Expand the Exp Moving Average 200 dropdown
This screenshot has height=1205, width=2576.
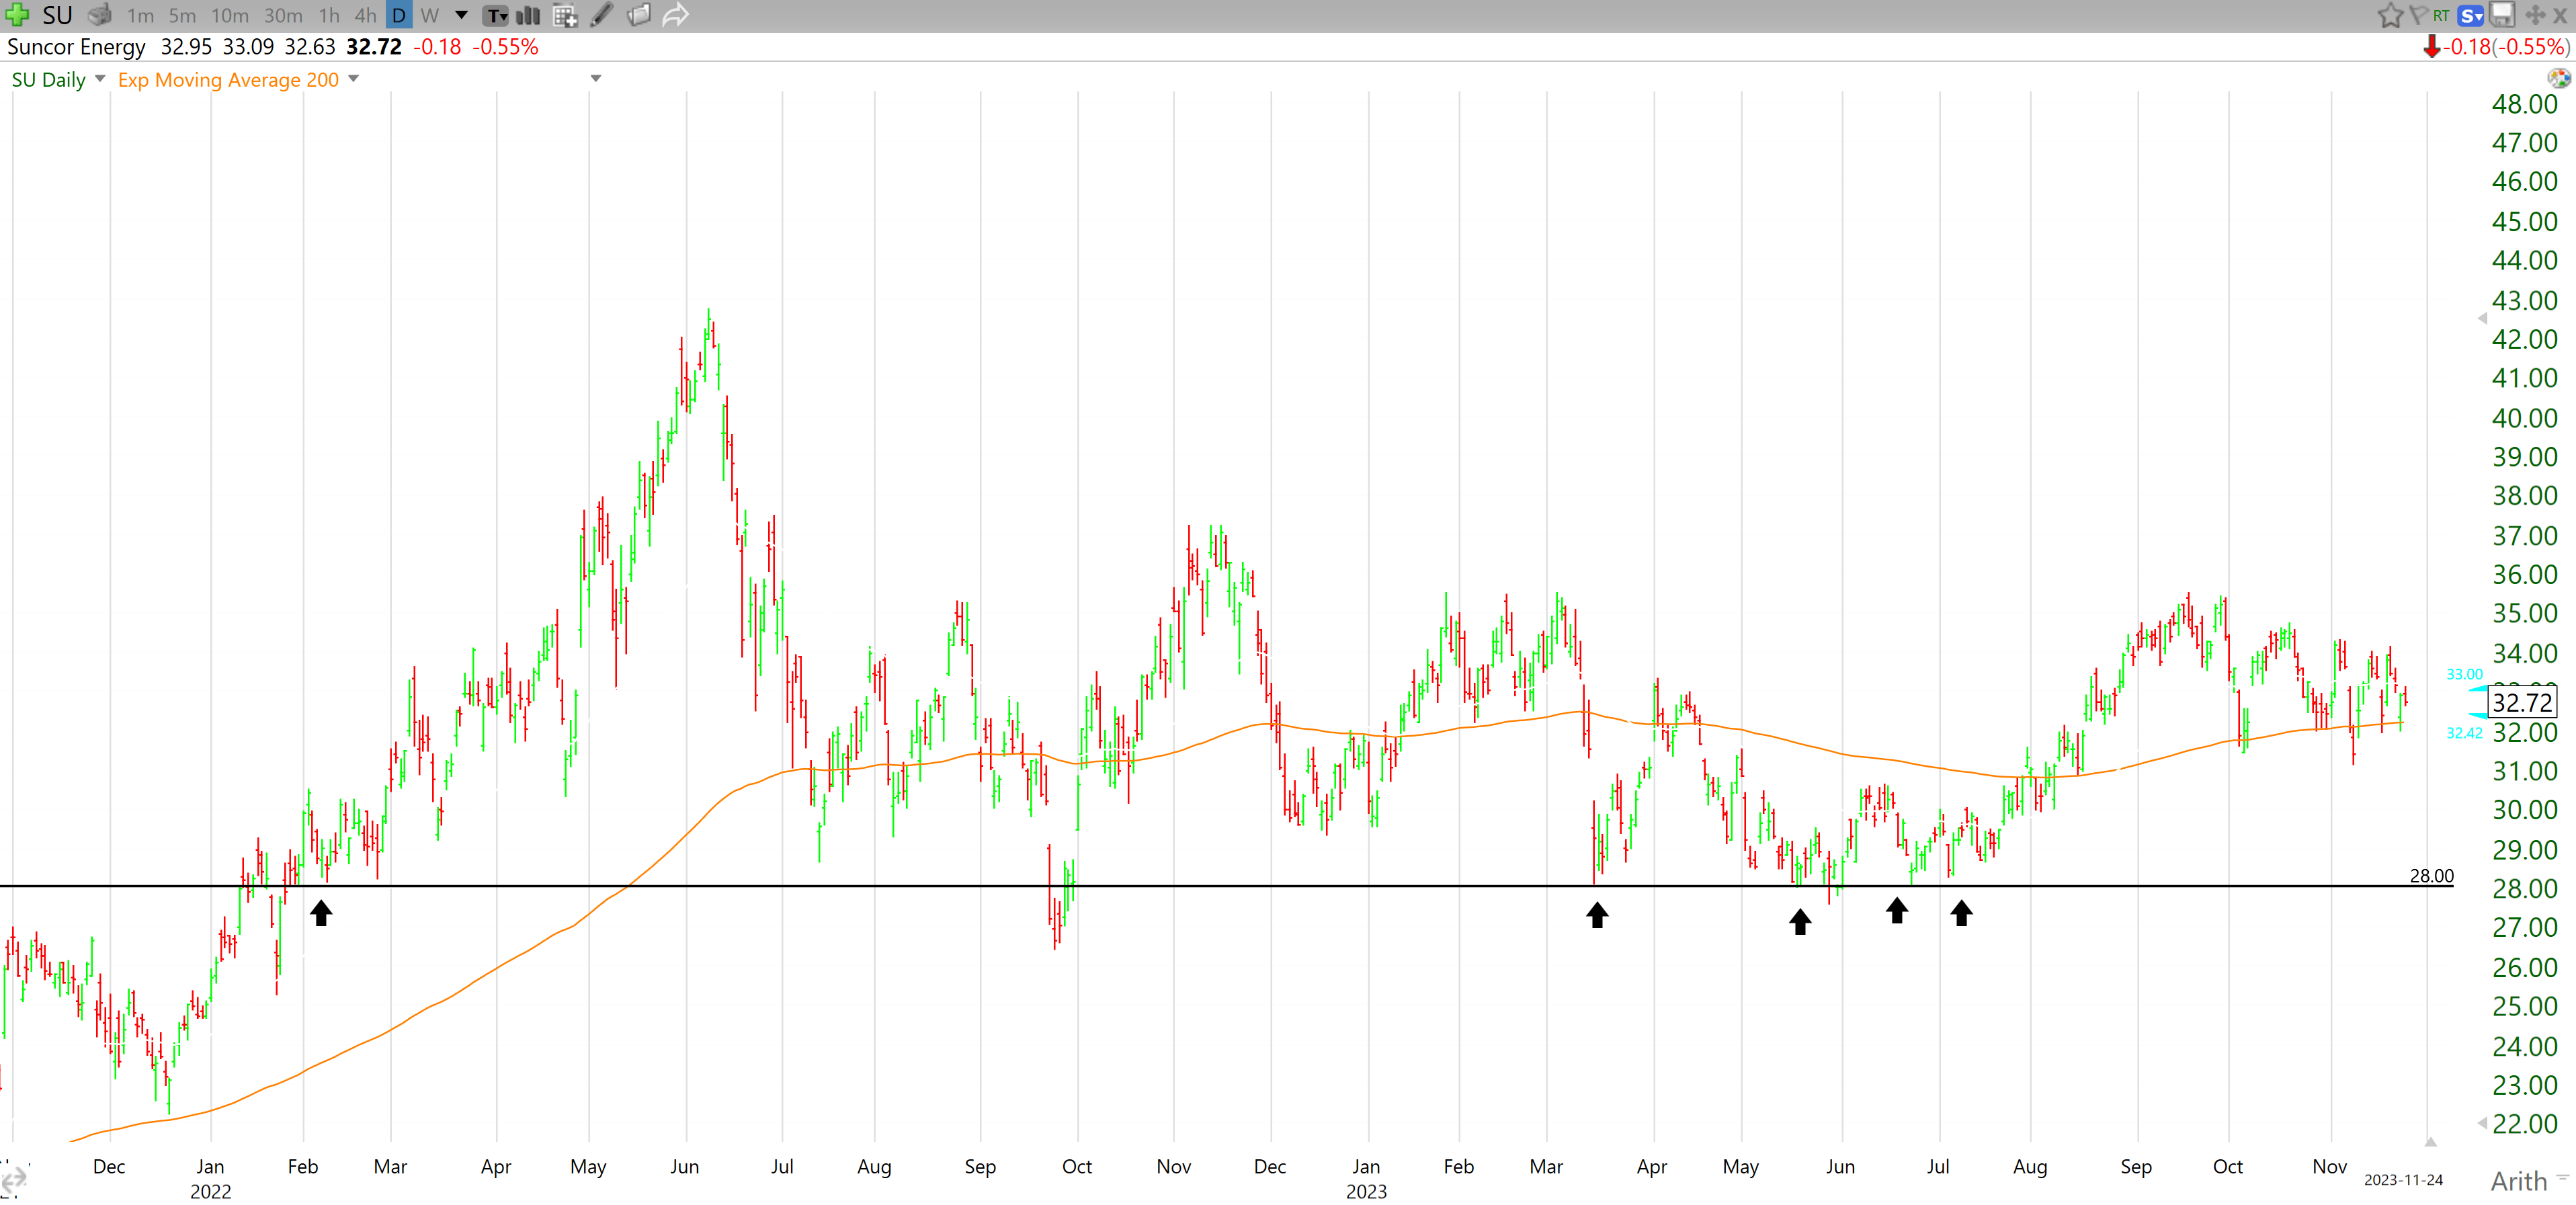coord(353,80)
